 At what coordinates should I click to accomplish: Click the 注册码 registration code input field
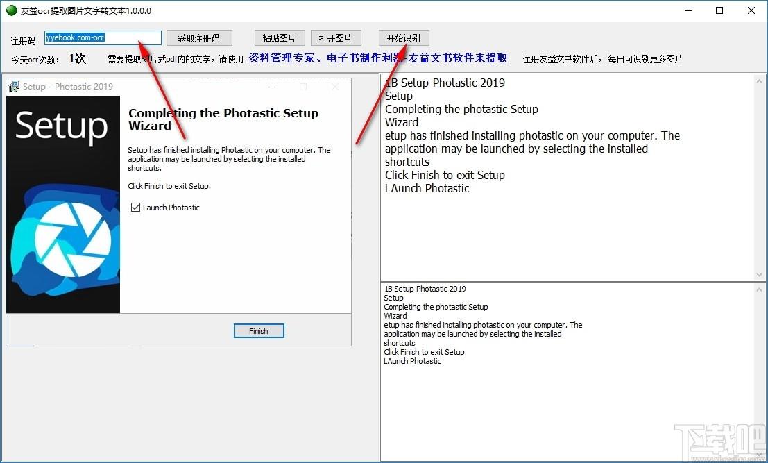pos(103,37)
